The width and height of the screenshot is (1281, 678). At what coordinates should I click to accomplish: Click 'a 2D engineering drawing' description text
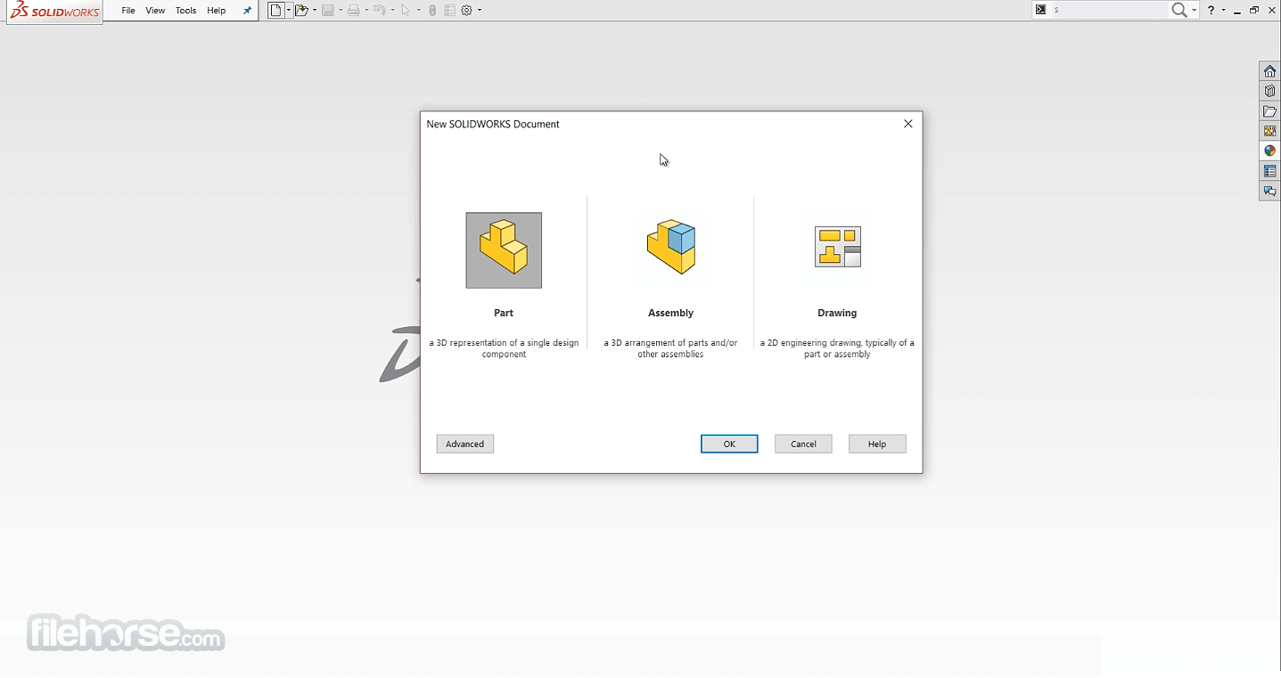(x=837, y=348)
